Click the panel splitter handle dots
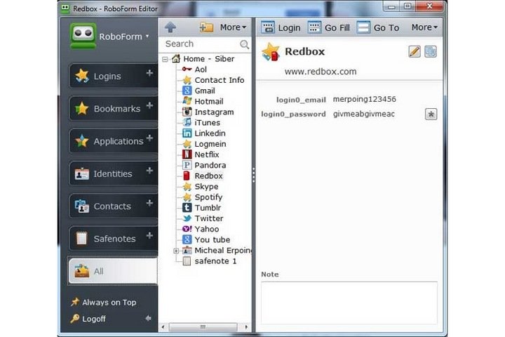505x337 pixels. 253,175
